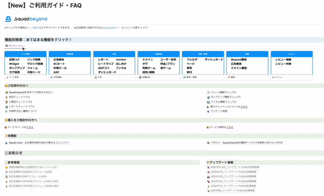This screenshot has height=196, width=324.
Task: Click the icon beside 管理・整理 caption
Action: [184, 77]
